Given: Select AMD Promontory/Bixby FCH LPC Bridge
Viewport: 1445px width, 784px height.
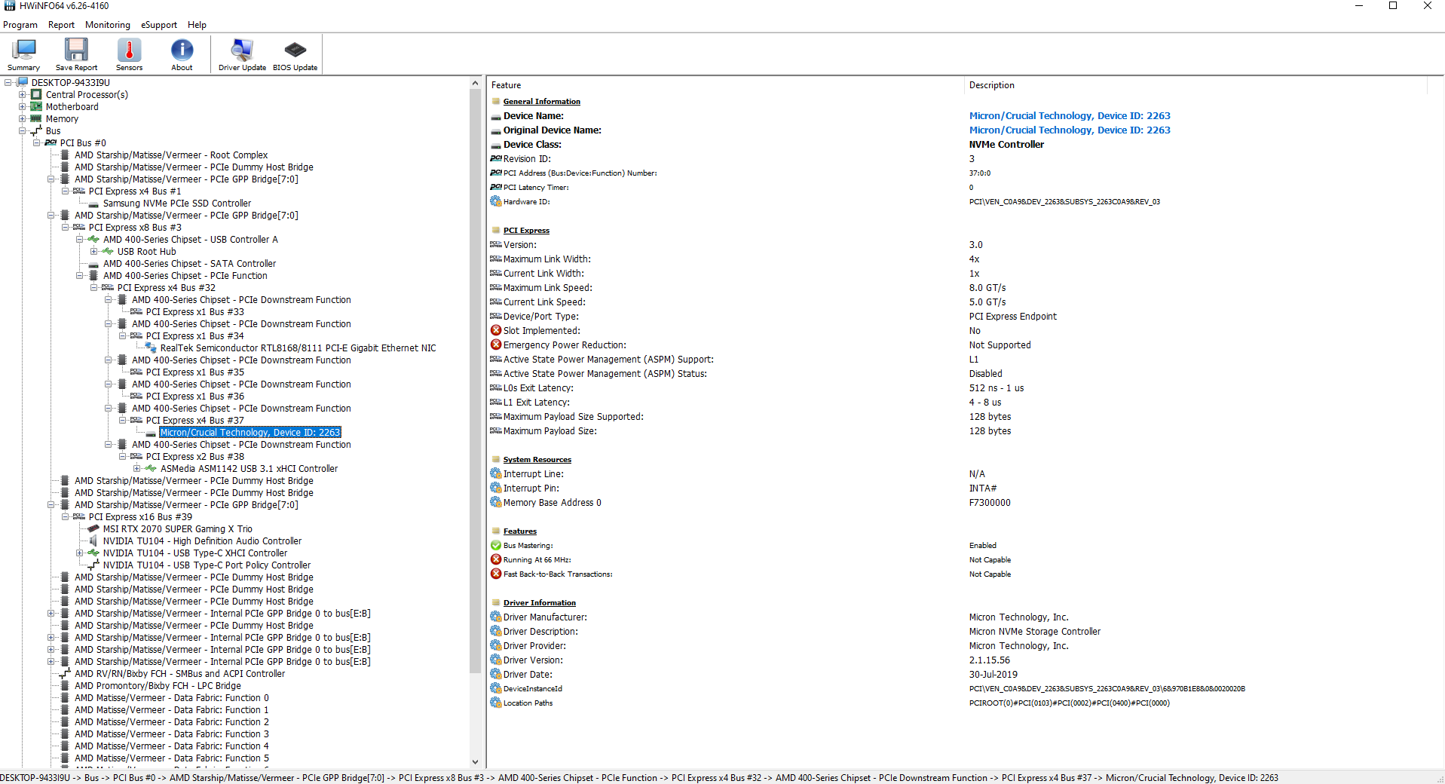Looking at the screenshot, I should (x=158, y=685).
